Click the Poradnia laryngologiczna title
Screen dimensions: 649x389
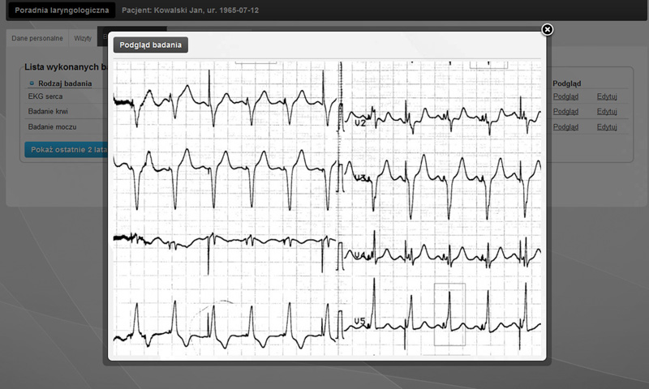[x=62, y=11]
